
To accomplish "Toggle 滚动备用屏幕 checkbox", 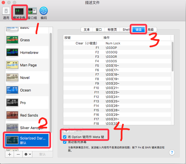I will pos(65,142).
